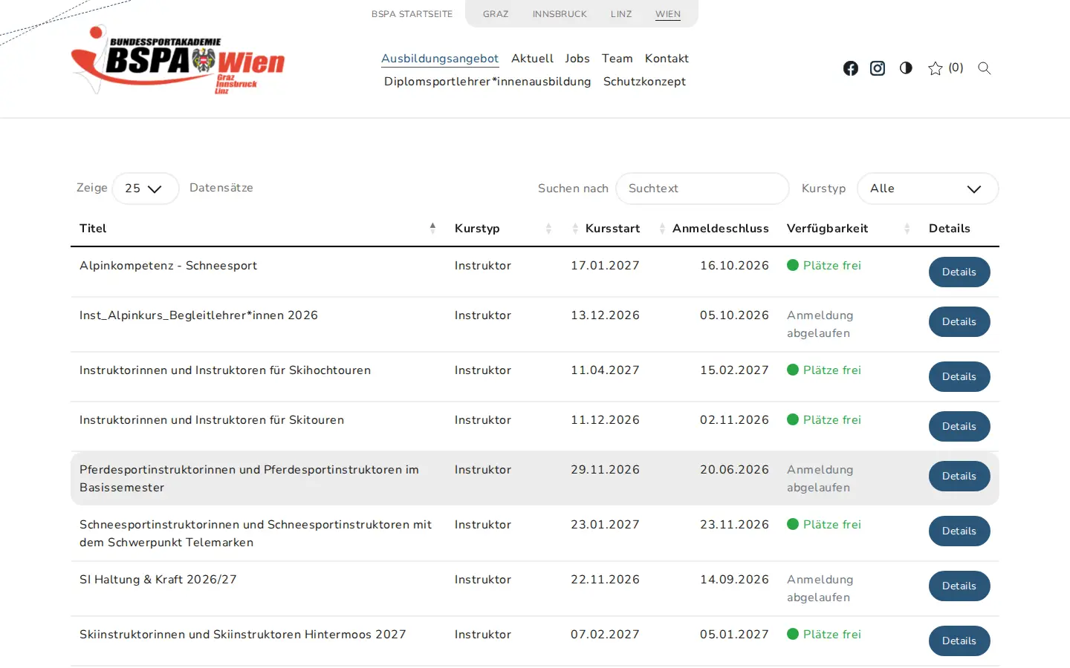Click the Anmeldeschluss date 15.02.2027
Image resolution: width=1070 pixels, height=668 pixels.
734,370
